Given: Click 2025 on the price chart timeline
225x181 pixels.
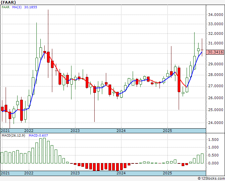Looking at the screenshot, I should point(167,131).
